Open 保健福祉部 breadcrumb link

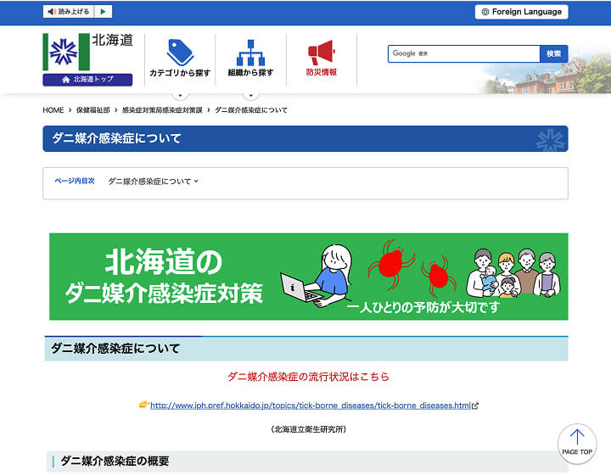[x=92, y=110]
